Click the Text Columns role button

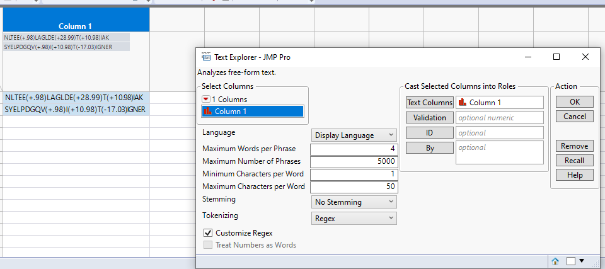point(430,103)
